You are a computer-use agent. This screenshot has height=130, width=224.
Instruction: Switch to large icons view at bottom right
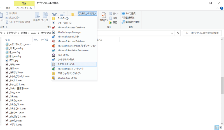click(x=221, y=127)
